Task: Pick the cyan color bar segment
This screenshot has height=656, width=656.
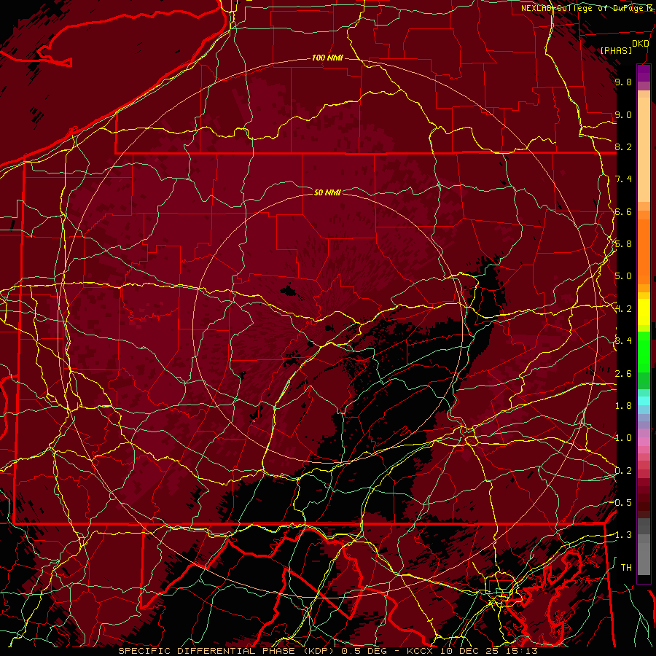Action: pos(644,401)
